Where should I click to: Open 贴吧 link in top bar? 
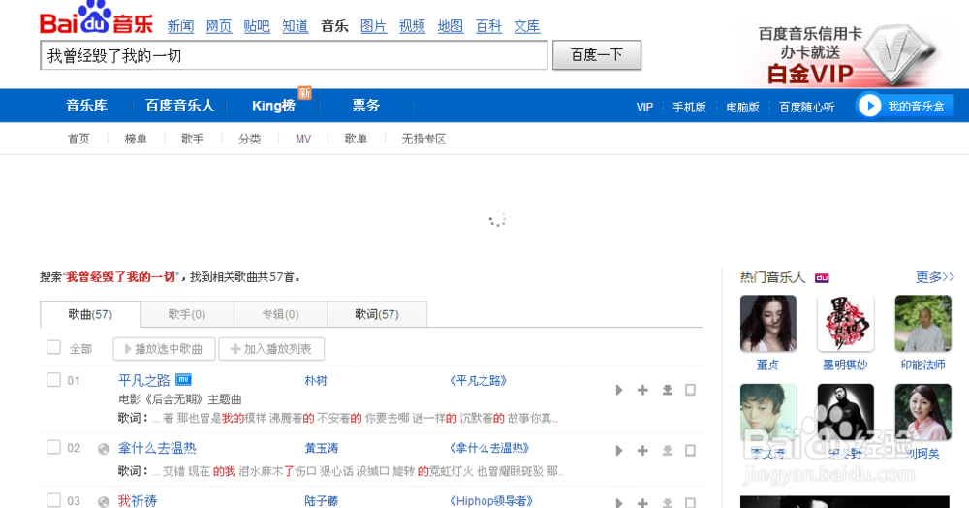(x=257, y=26)
